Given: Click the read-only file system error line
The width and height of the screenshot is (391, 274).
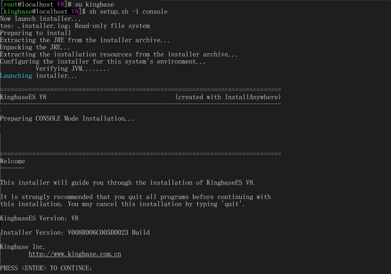Looking at the screenshot, I should [75, 26].
